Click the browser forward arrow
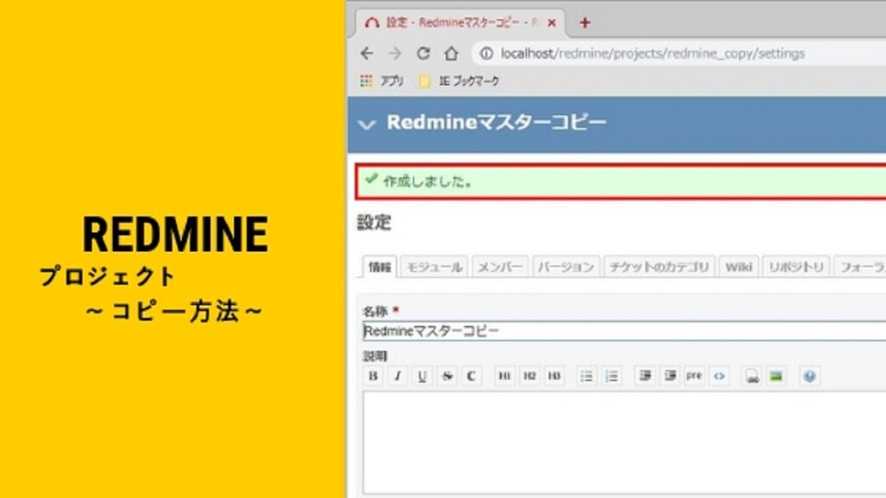 [x=395, y=54]
